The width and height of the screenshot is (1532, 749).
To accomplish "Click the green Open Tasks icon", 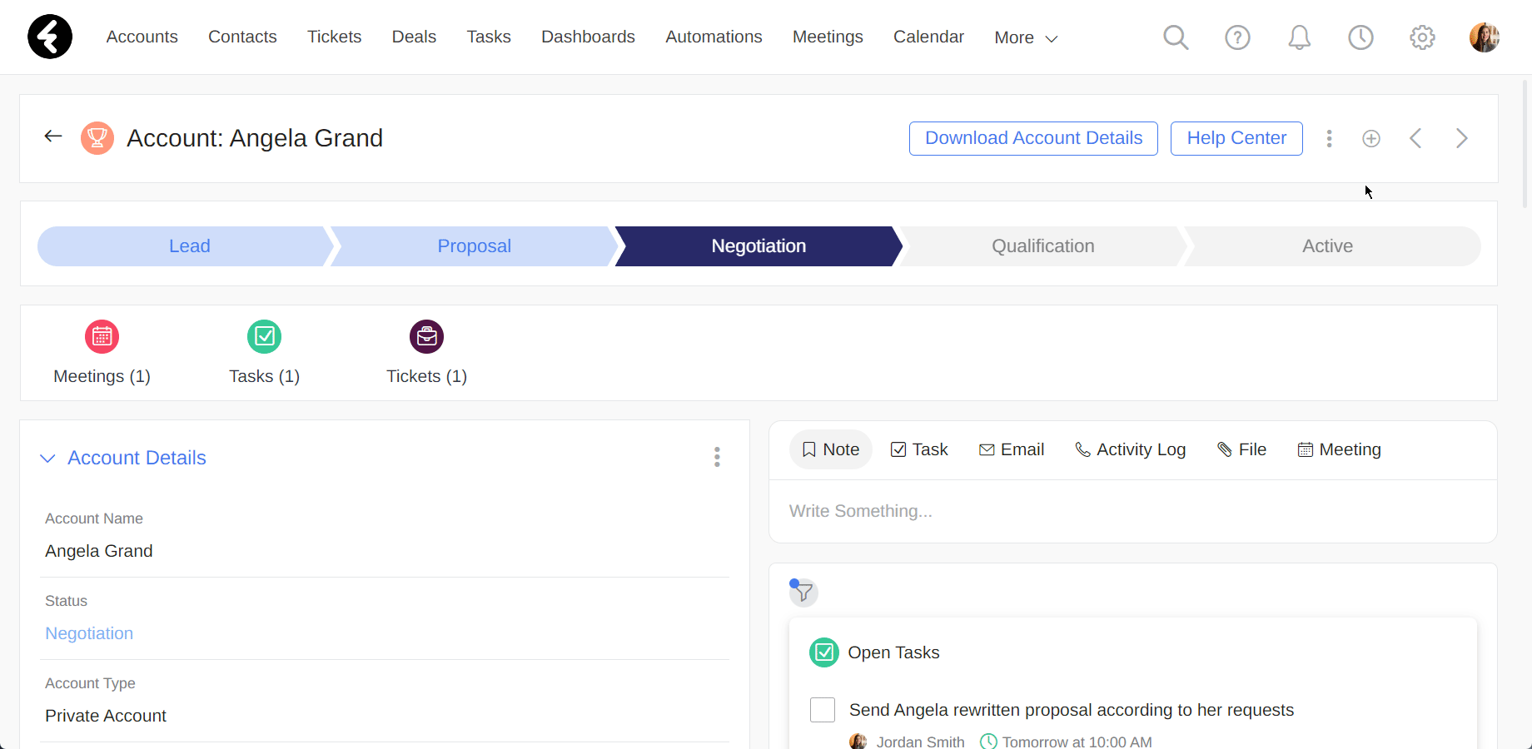I will click(x=824, y=652).
